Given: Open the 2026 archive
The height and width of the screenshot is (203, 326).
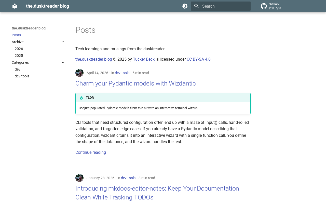Looking at the screenshot, I should pyautogui.click(x=19, y=49).
